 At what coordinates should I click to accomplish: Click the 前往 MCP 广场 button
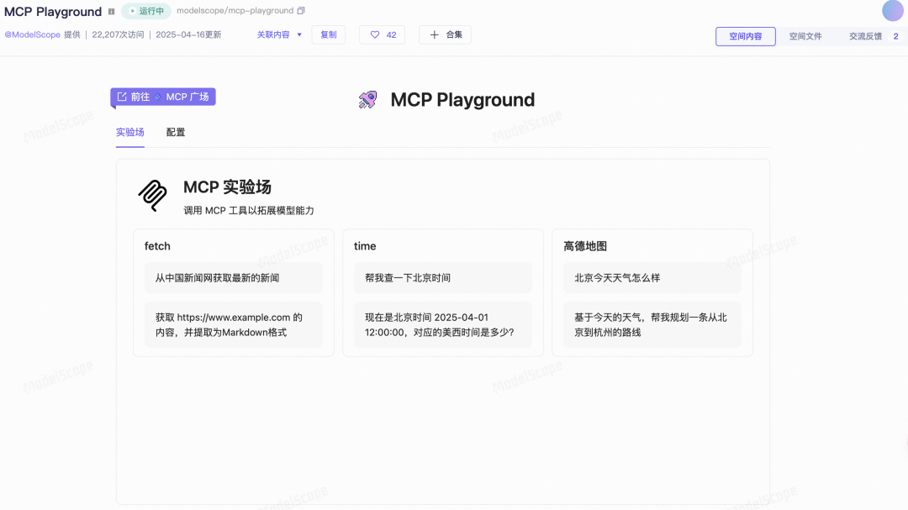162,97
